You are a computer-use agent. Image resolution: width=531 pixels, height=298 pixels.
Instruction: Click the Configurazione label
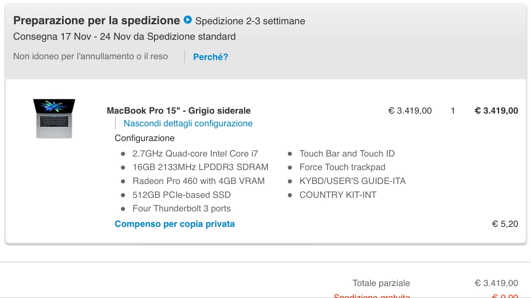pos(144,138)
